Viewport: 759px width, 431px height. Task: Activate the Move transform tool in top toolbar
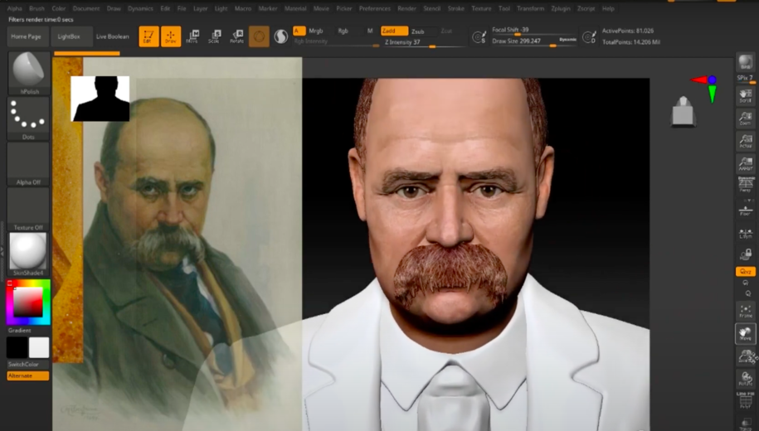192,36
